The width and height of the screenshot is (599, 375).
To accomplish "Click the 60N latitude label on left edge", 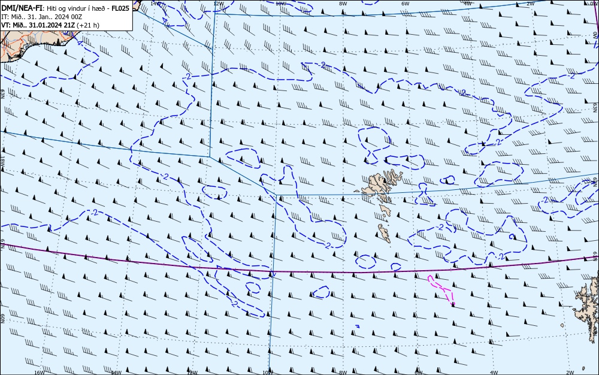I will (2, 319).
